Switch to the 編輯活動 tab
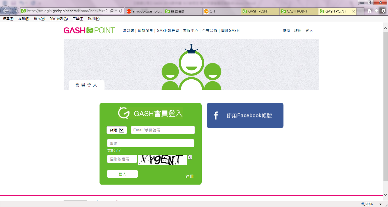 coord(183,11)
